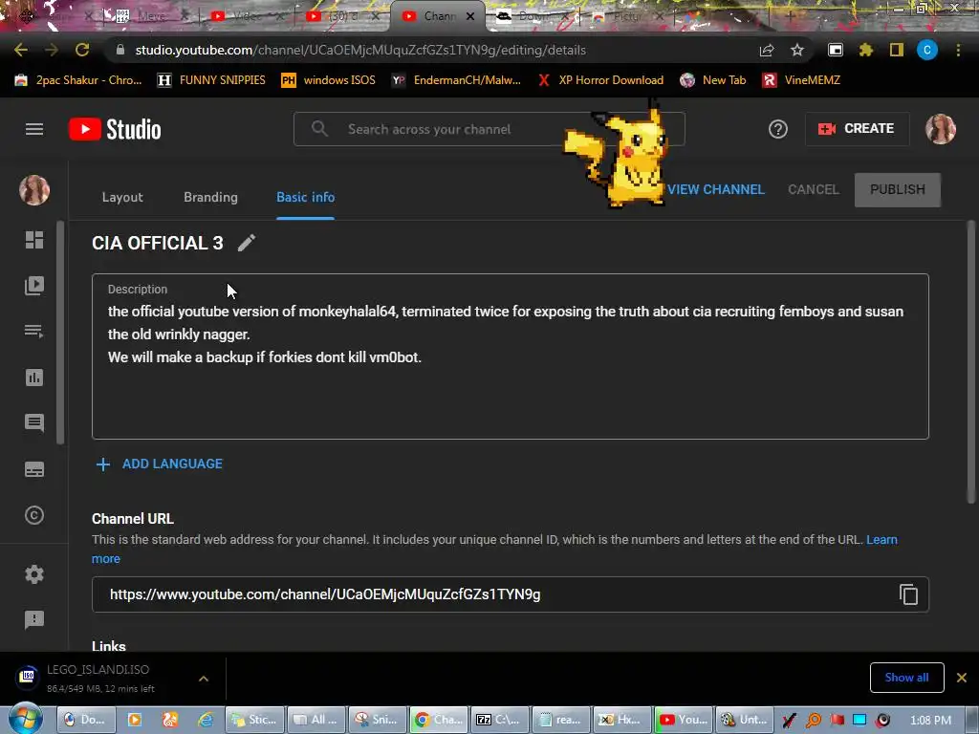Image resolution: width=979 pixels, height=734 pixels.
Task: Open the YouTube Studio hamburger menu
Action: tap(34, 129)
